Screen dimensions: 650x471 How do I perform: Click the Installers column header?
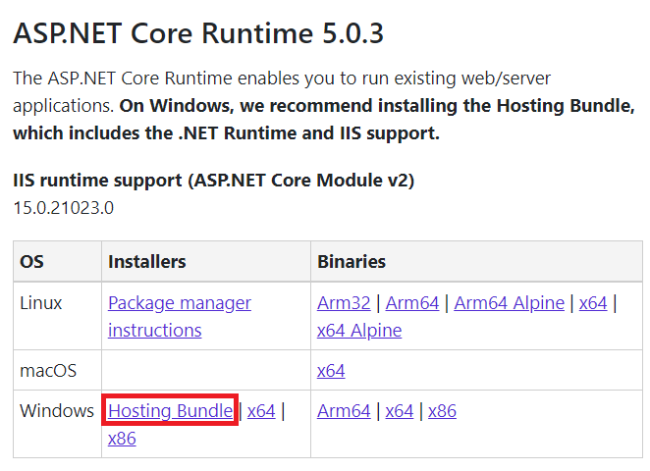click(x=147, y=262)
